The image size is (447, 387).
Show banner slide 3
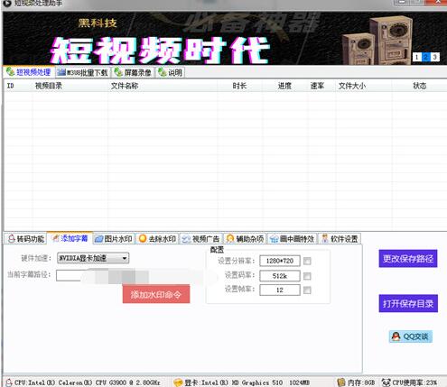435,57
